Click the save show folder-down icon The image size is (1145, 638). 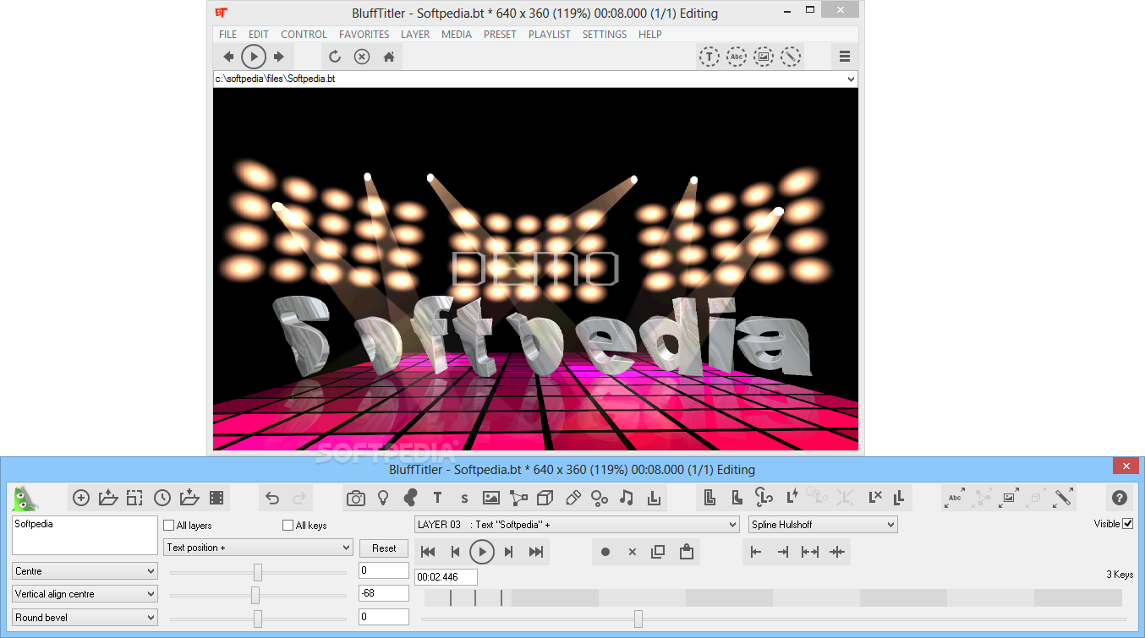[x=189, y=498]
